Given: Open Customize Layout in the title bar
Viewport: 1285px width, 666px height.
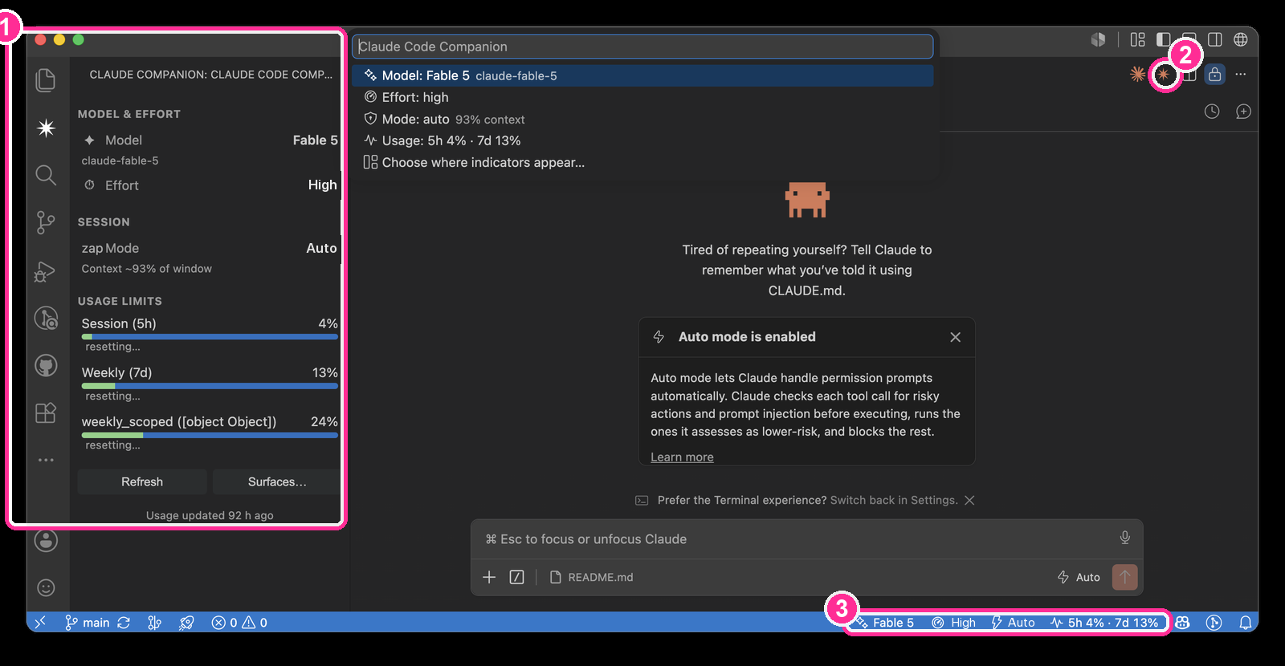Looking at the screenshot, I should (1138, 39).
